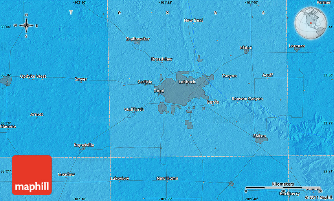Screen dimensions: 334x201
Task: Click the kilometers scale bar
Action: point(283,188)
